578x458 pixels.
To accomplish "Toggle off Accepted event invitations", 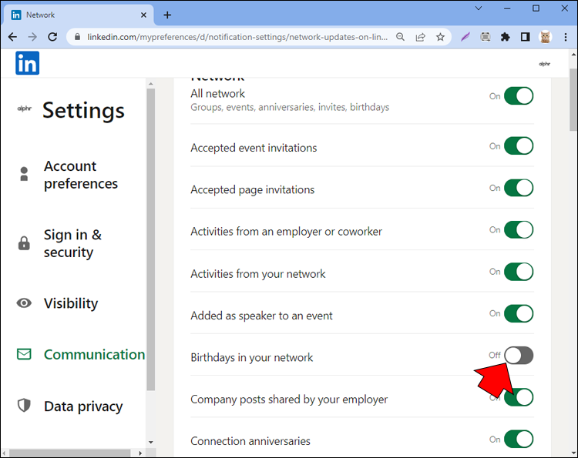I will tap(519, 146).
